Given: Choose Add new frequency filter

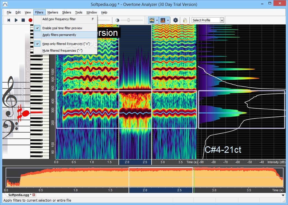Looking at the screenshot, I should click(65, 19).
